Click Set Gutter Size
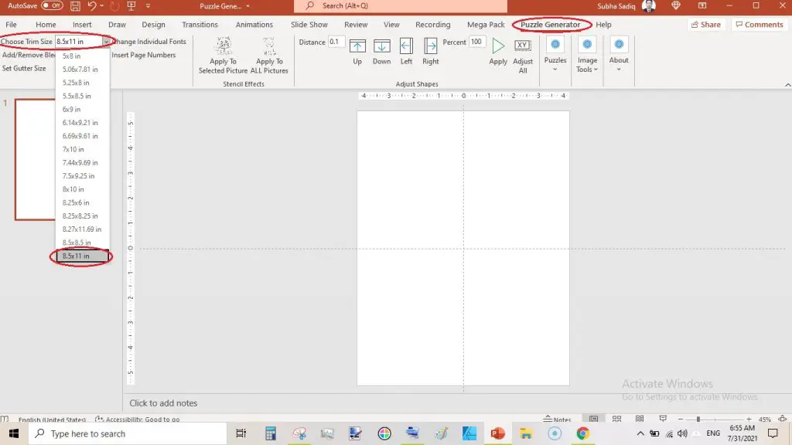The image size is (792, 445). click(24, 68)
